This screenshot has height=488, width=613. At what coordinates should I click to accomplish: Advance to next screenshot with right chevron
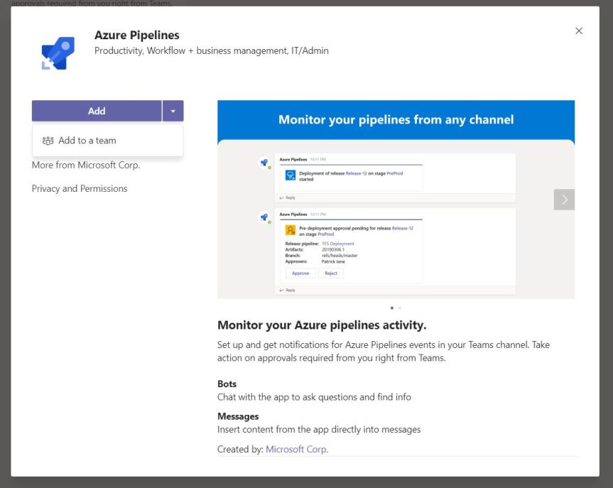click(564, 200)
